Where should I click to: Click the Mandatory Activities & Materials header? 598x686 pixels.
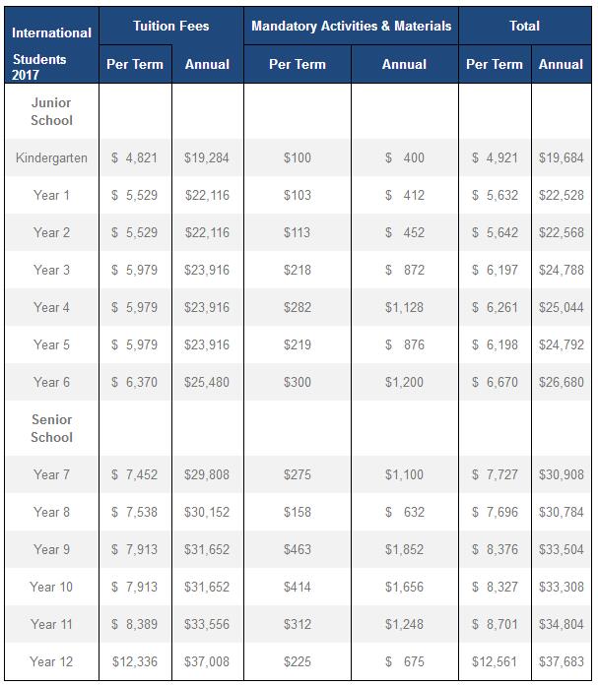pos(351,26)
